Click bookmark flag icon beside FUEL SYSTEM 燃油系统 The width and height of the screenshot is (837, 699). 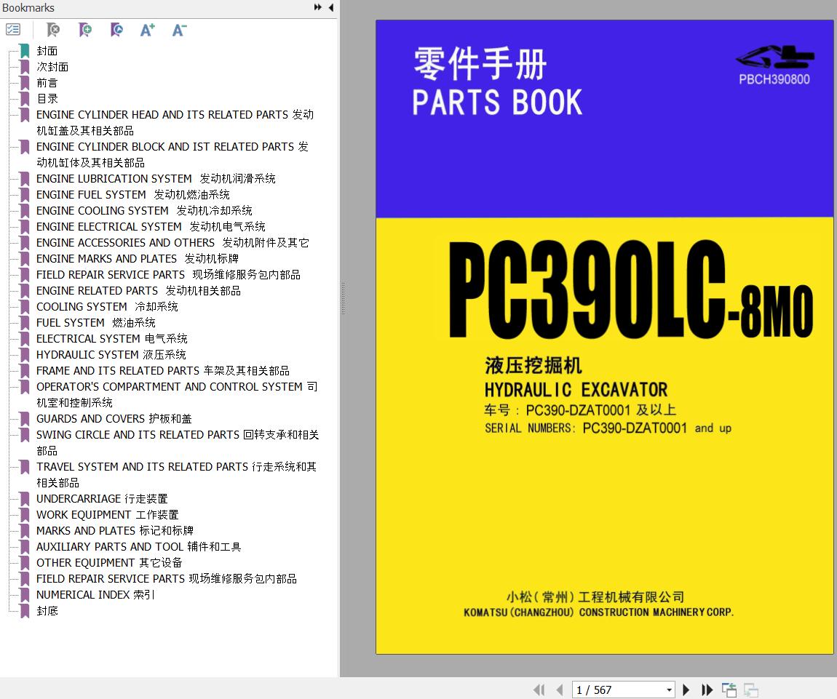pos(25,323)
